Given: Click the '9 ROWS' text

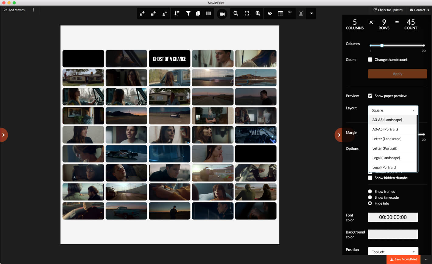Looking at the screenshot, I should pyautogui.click(x=384, y=24).
